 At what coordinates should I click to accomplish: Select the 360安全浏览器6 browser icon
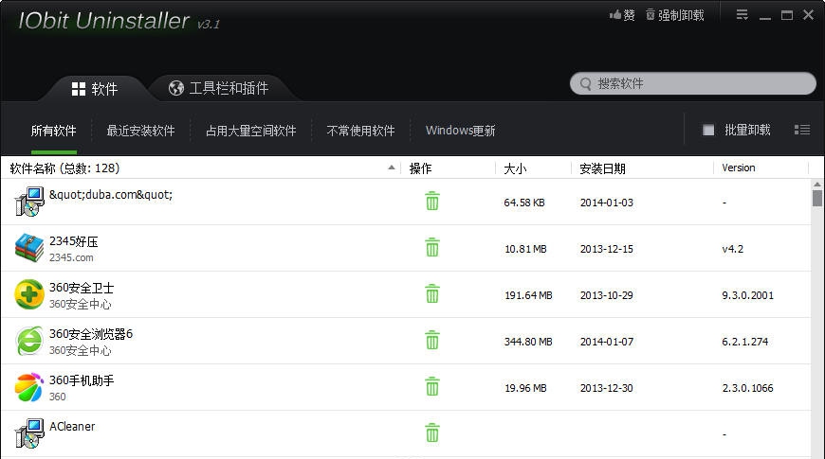point(29,341)
